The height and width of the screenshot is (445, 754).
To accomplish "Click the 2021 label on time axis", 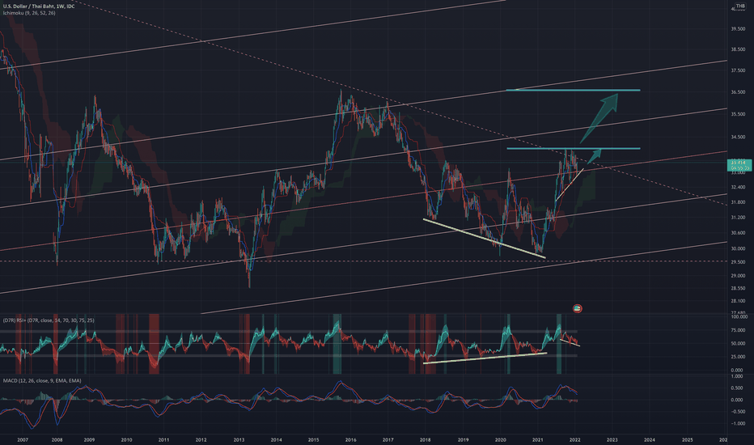I will [538, 439].
